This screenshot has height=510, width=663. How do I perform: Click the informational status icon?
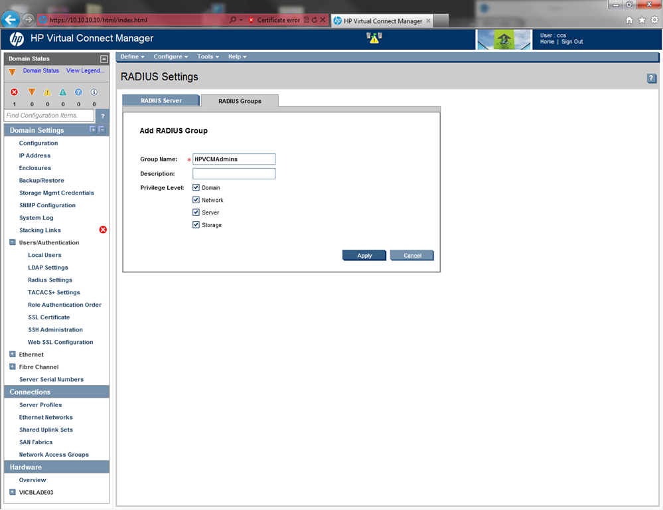94,92
